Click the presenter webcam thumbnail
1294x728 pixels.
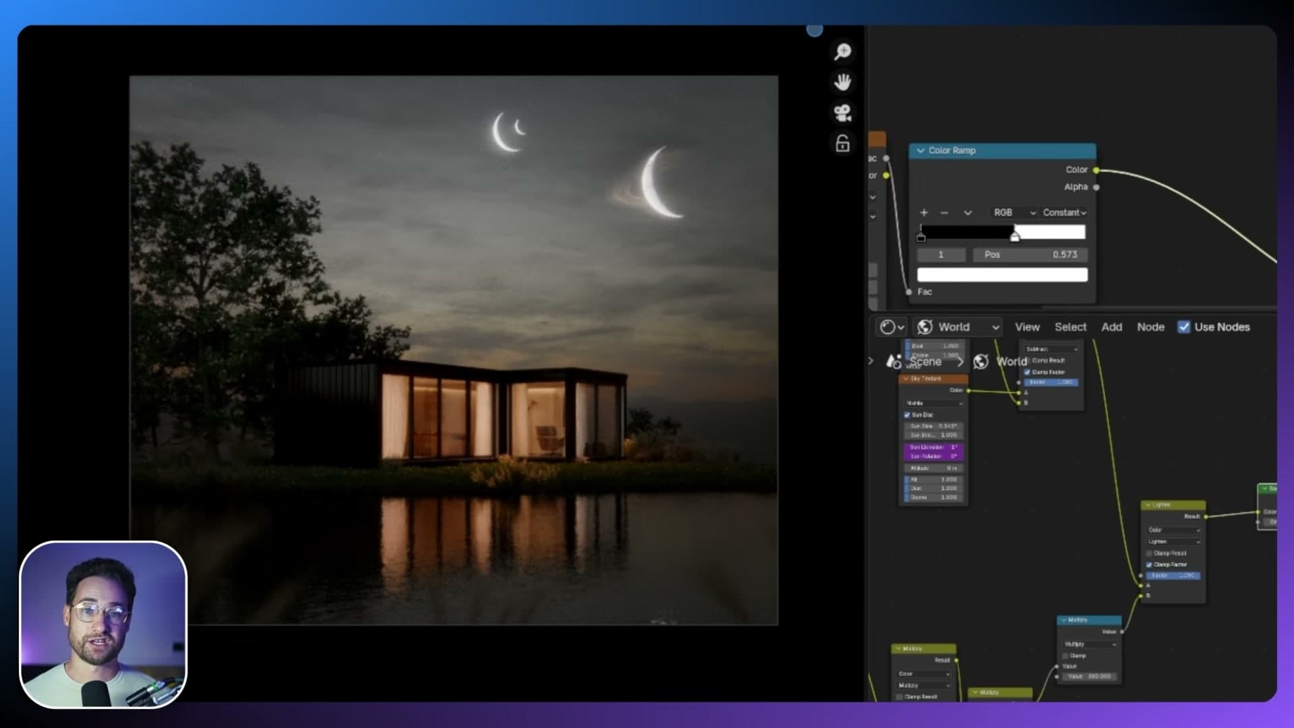click(103, 624)
